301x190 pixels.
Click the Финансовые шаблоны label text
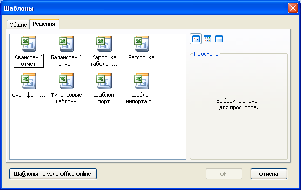point(66,98)
